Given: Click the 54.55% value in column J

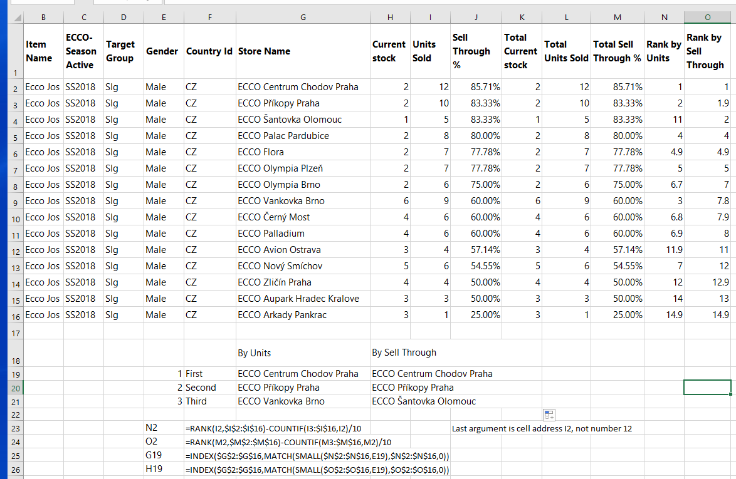Looking at the screenshot, I should click(x=476, y=265).
